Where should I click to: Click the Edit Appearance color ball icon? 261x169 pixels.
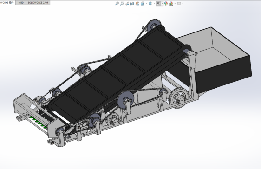[166, 4]
